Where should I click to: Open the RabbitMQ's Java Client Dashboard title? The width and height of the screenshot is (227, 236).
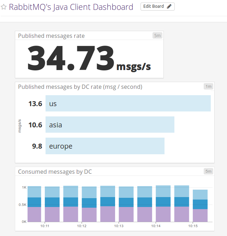71,7
